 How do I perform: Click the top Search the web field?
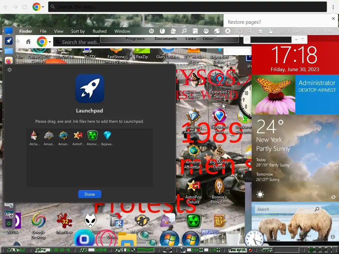pyautogui.click(x=187, y=7)
